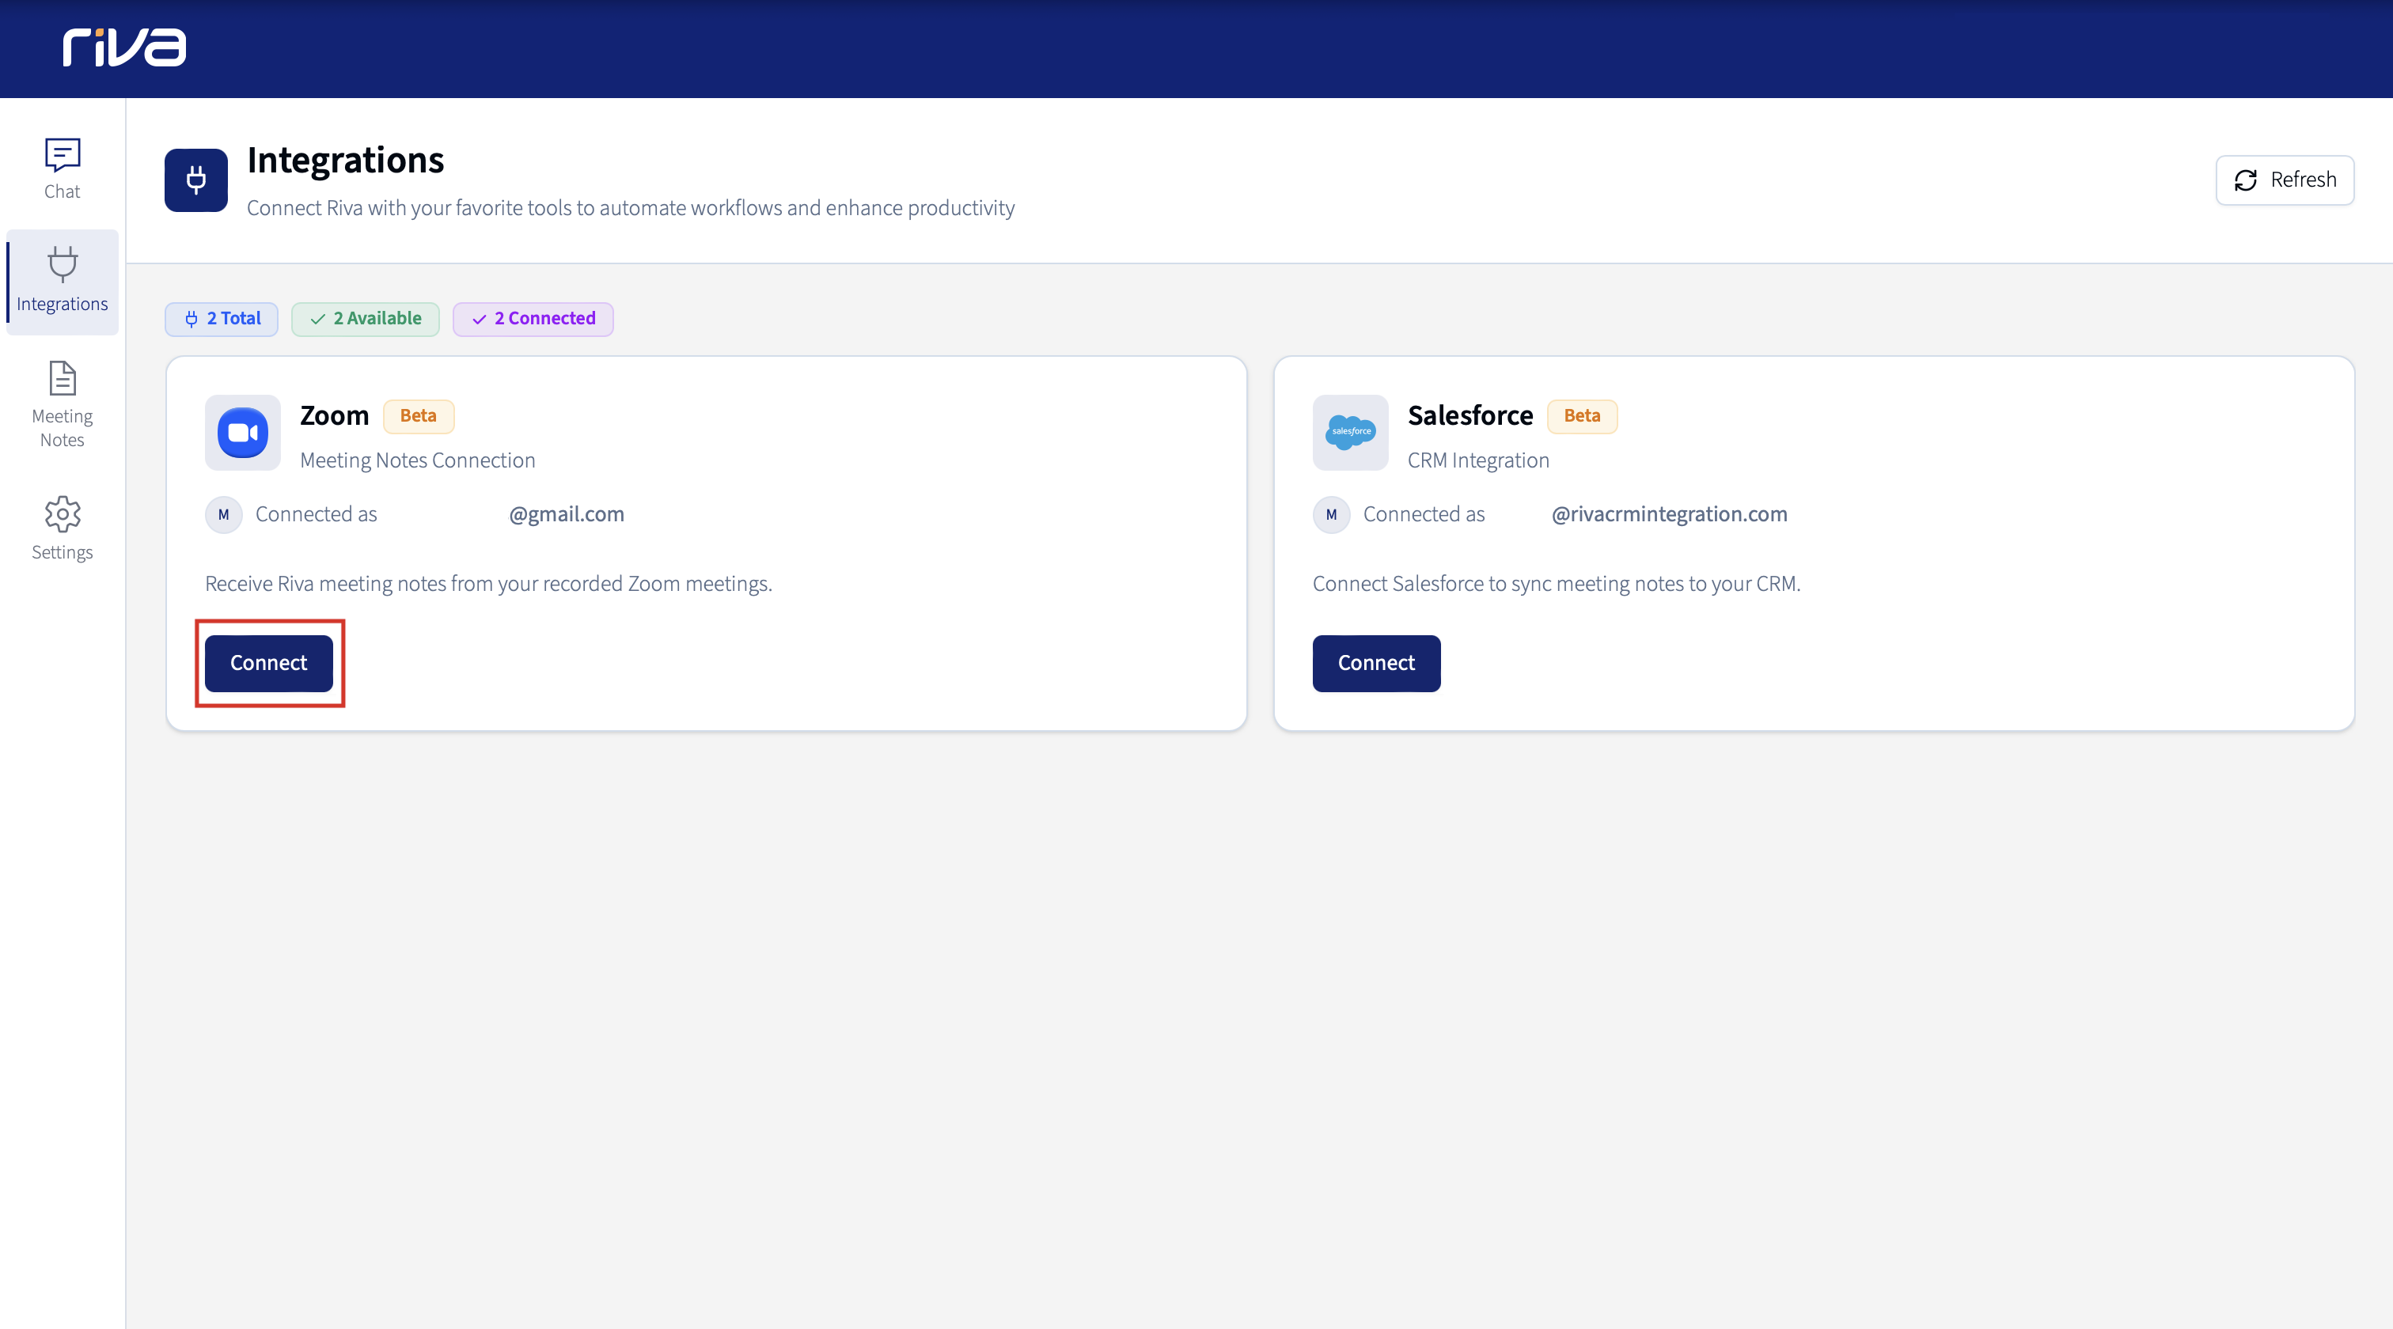Click the Salesforce cloud icon
The height and width of the screenshot is (1329, 2393).
pos(1350,433)
